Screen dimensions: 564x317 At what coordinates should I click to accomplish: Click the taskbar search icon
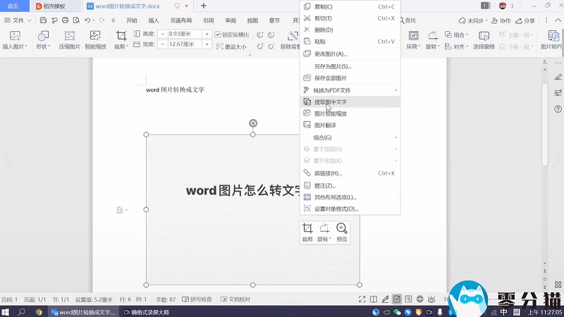[x=22, y=312]
